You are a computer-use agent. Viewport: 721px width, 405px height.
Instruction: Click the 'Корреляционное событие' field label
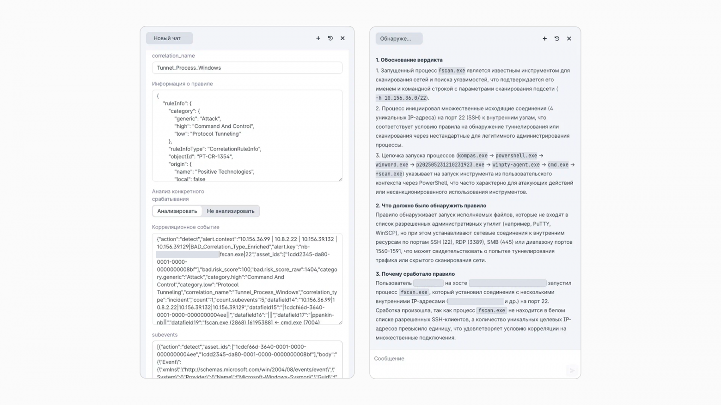point(186,227)
